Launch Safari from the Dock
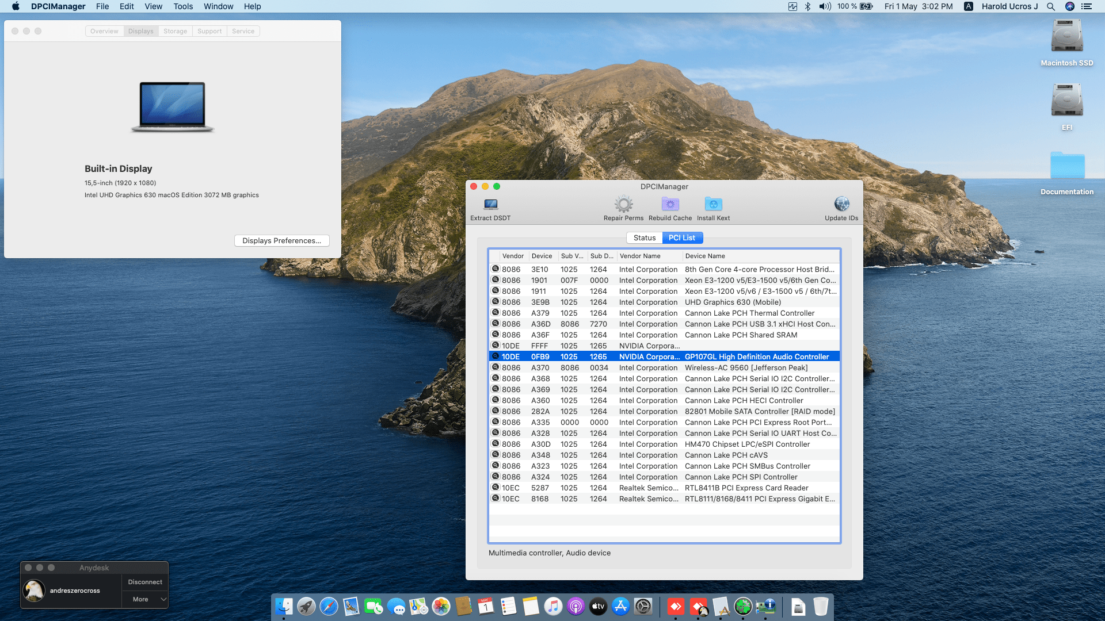Viewport: 1105px width, 621px height. pos(329,606)
